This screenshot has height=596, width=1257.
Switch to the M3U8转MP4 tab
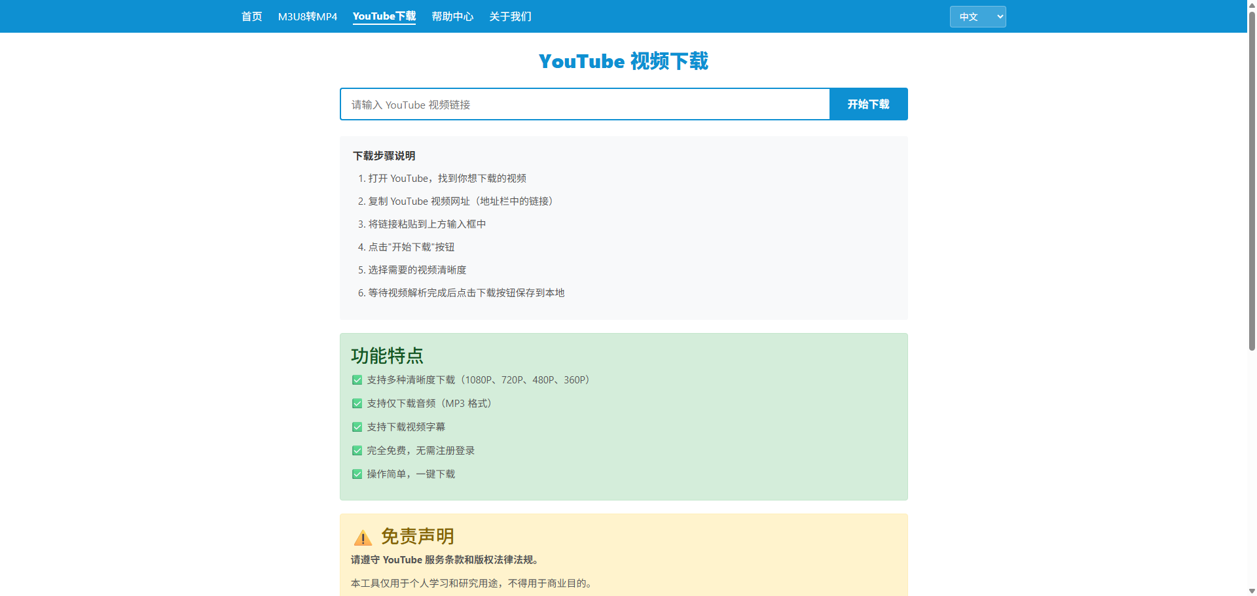(308, 16)
